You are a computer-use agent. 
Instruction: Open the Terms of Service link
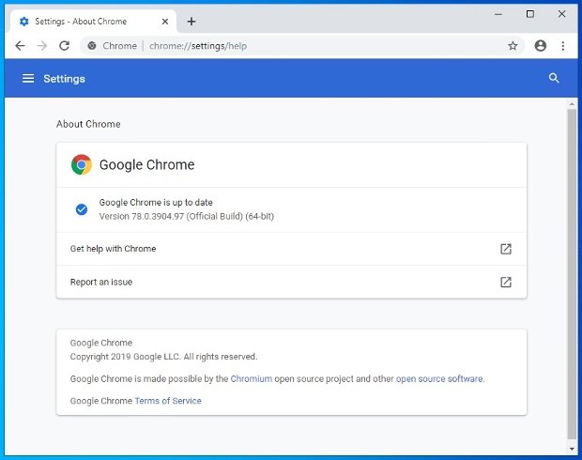pyautogui.click(x=168, y=401)
